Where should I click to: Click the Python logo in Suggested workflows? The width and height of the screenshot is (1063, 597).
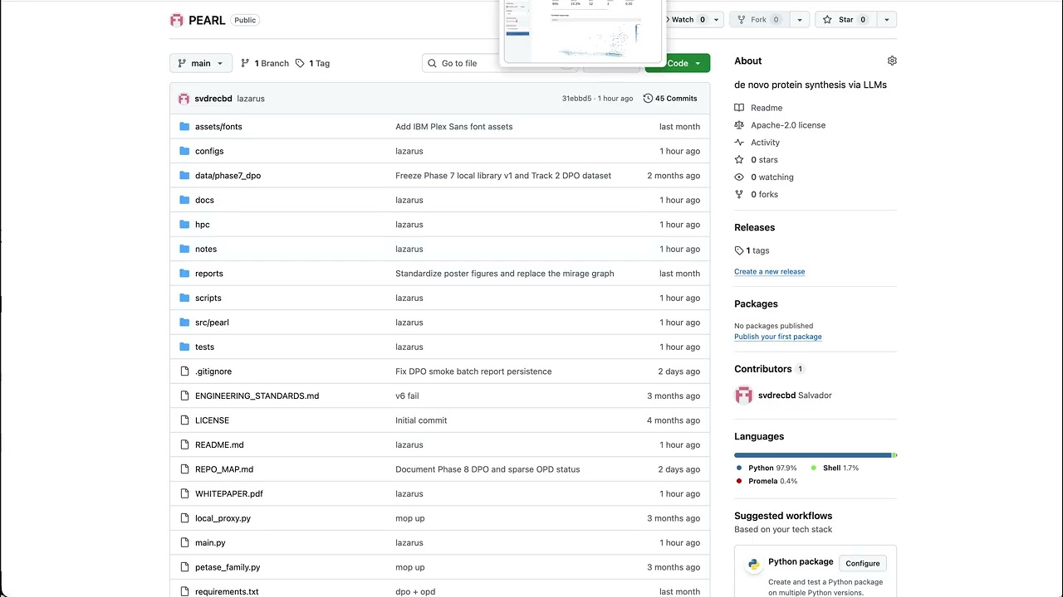753,565
